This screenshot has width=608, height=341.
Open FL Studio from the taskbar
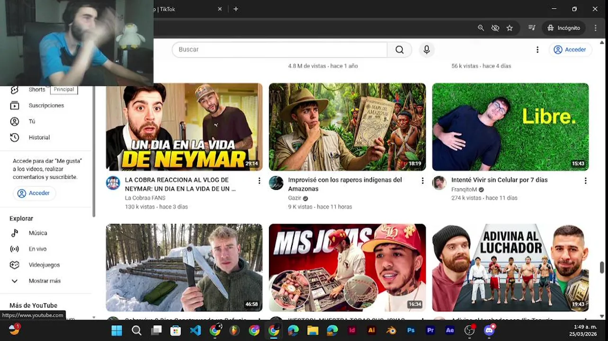pos(234,331)
